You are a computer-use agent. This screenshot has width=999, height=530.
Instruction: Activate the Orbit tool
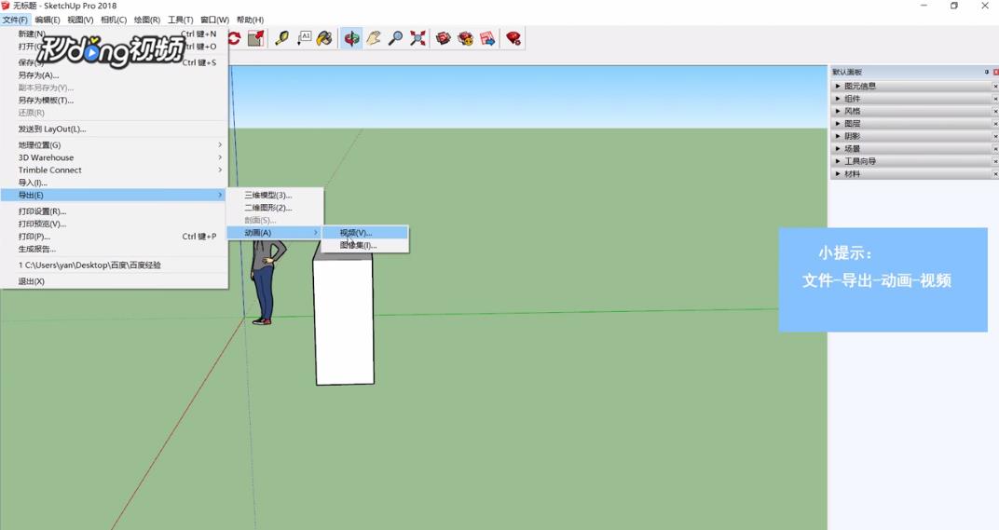click(351, 38)
